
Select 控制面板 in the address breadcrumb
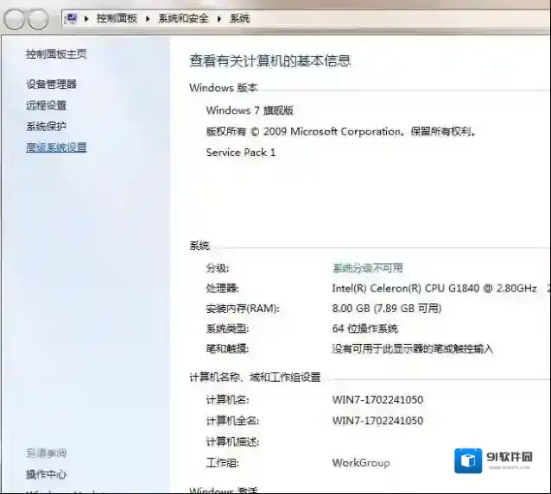[x=117, y=18]
